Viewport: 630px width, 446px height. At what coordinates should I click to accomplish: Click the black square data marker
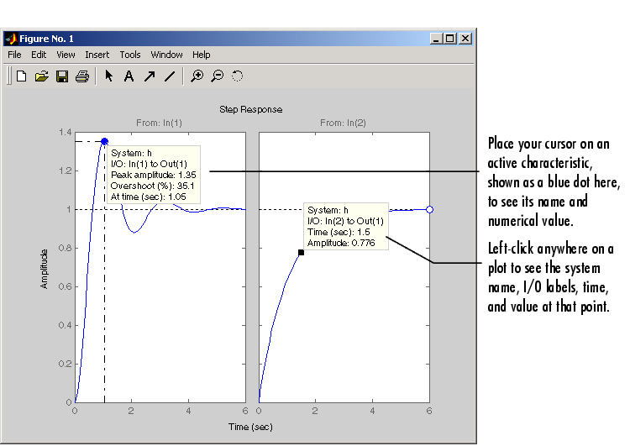(x=301, y=252)
